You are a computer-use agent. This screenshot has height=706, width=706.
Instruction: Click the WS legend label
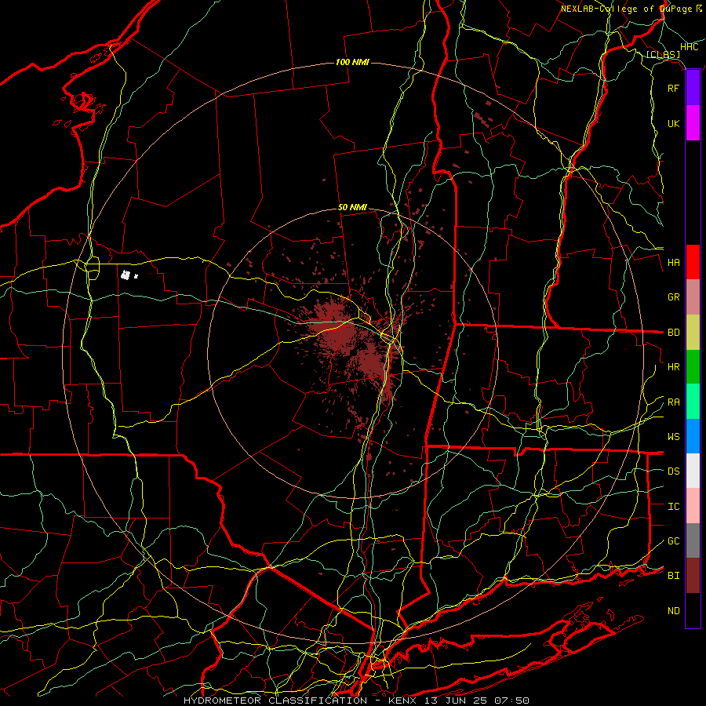(x=673, y=437)
